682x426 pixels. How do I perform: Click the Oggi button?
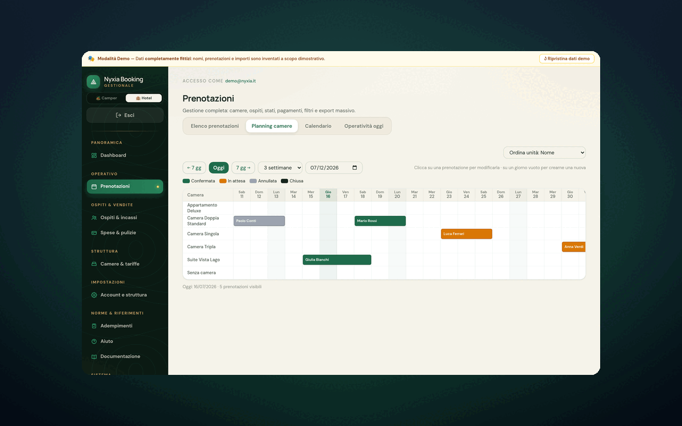tap(219, 168)
